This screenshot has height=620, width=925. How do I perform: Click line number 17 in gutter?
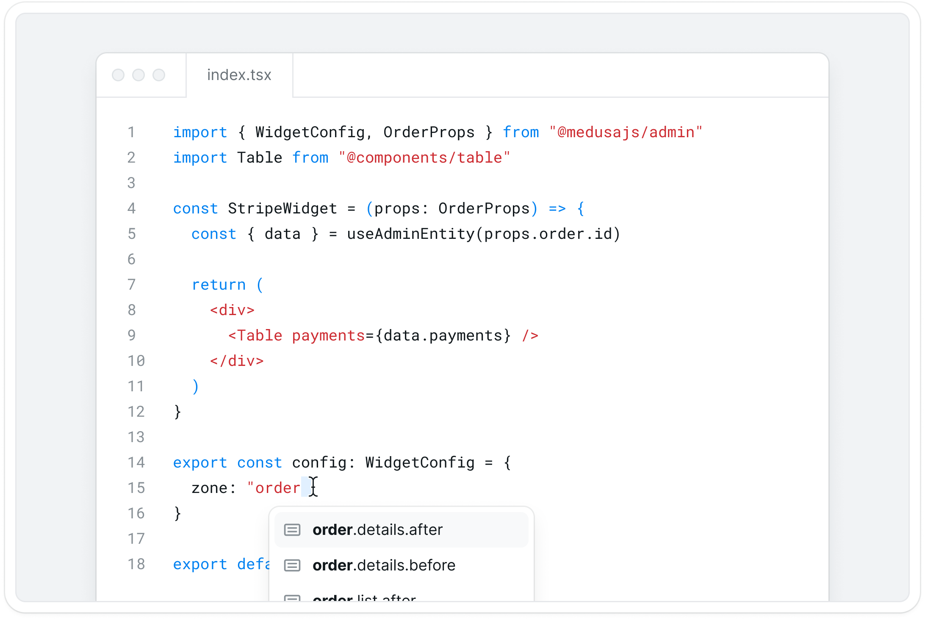(136, 539)
